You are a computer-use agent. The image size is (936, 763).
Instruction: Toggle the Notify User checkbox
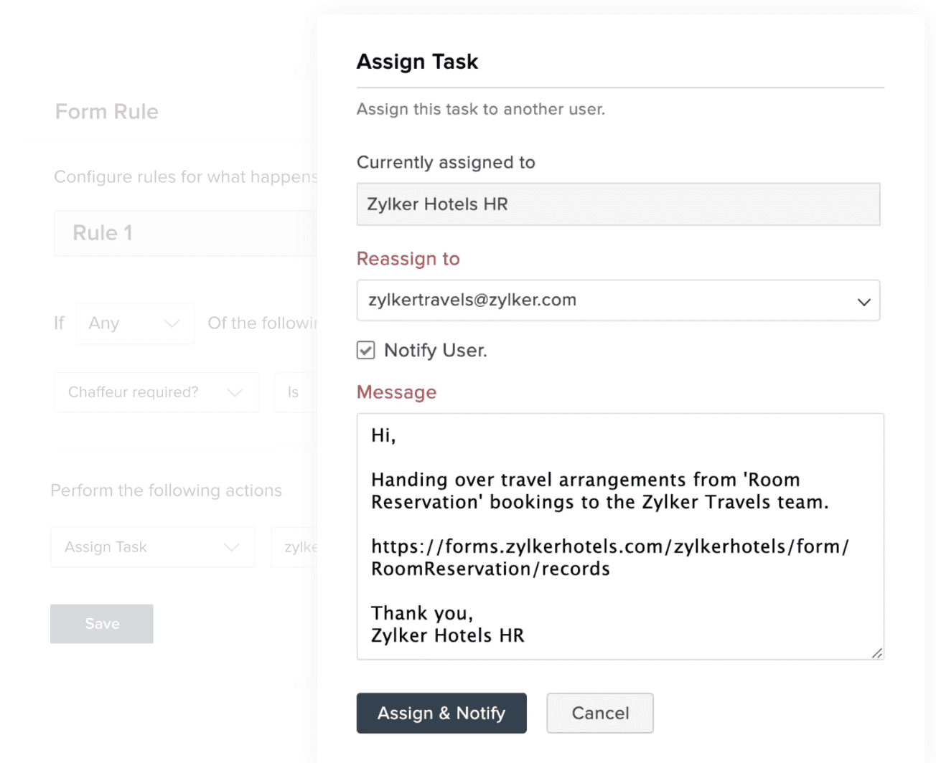tap(366, 350)
